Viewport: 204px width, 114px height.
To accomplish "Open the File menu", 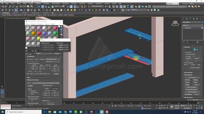I will coord(2,3).
